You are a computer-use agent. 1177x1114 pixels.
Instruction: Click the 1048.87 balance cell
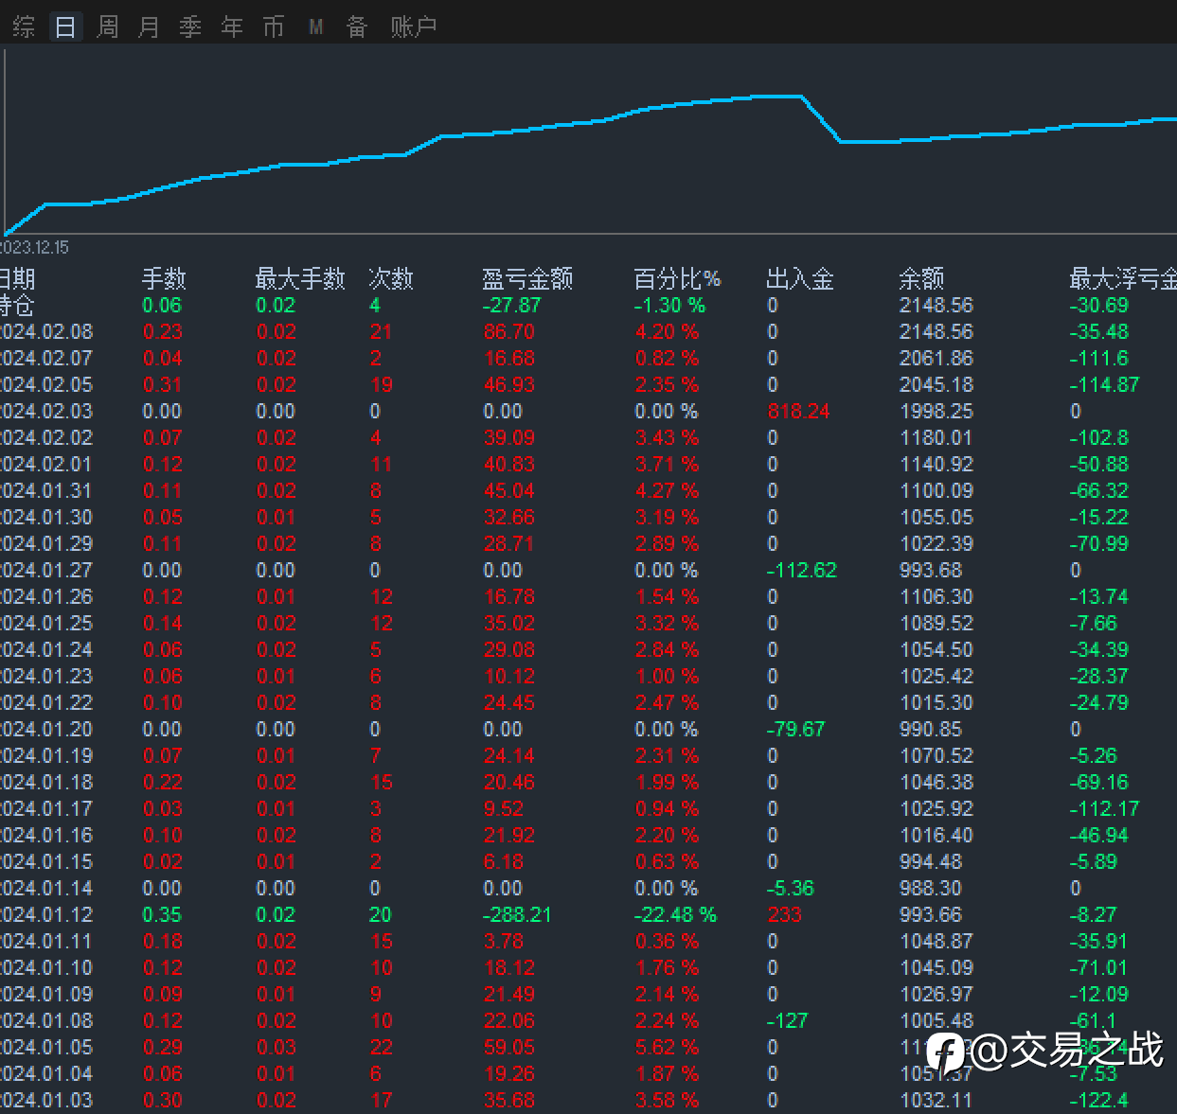click(936, 942)
